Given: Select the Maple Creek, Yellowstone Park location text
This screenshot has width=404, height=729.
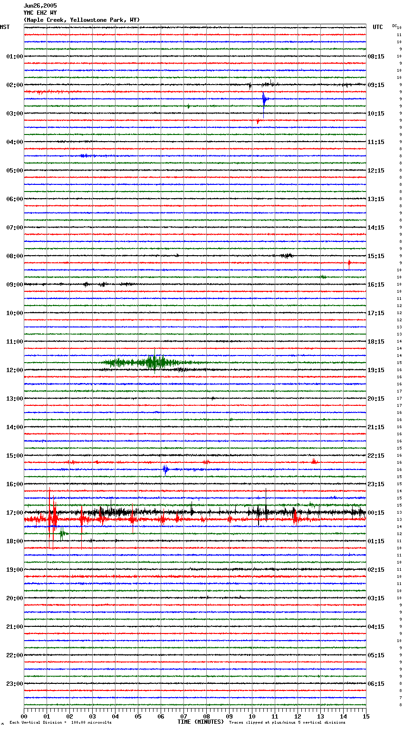Looking at the screenshot, I should [81, 20].
